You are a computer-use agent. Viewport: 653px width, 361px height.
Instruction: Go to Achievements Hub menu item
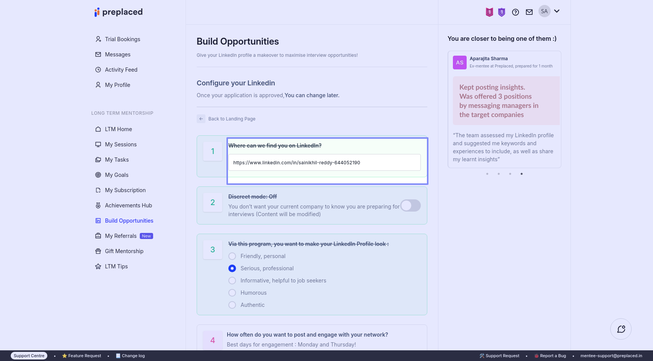[x=128, y=205]
